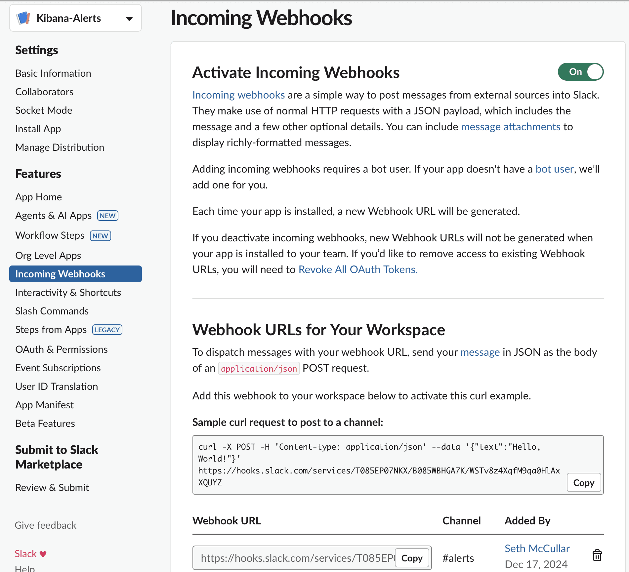
Task: Open Beta Features page
Action: 45,424
